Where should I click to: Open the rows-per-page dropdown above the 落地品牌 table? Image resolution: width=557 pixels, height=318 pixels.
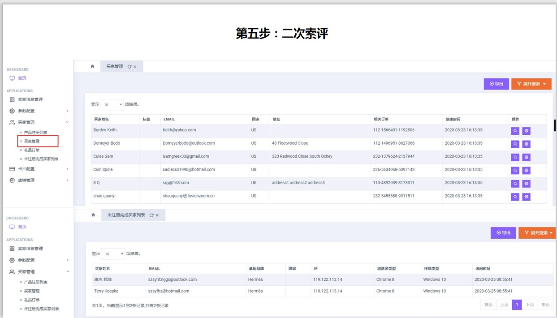point(113,254)
